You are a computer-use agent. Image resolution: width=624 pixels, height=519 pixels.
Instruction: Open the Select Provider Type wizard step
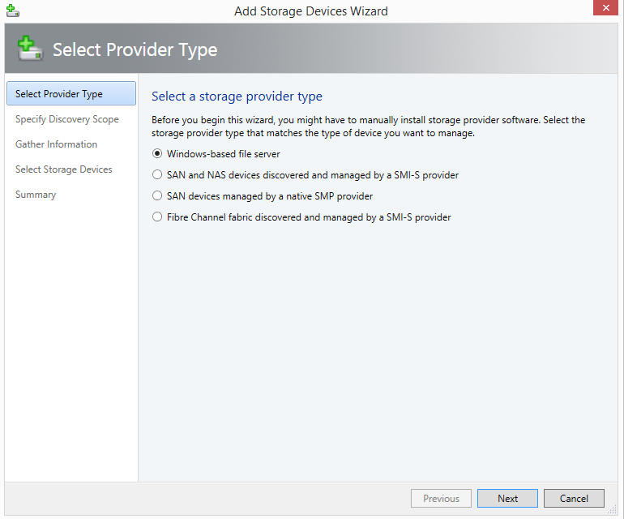(x=59, y=94)
